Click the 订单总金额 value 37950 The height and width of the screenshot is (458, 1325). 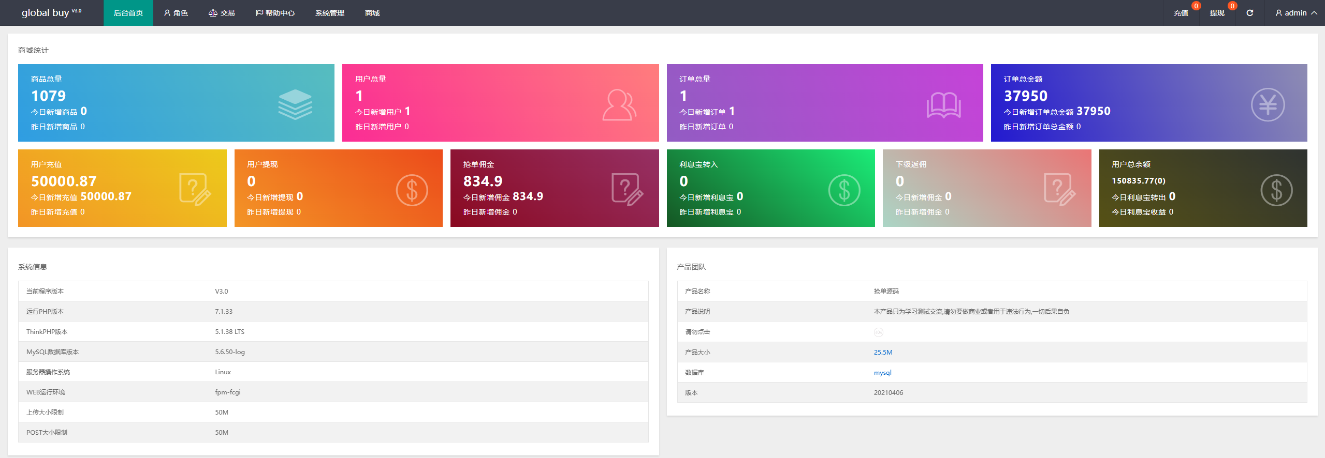[1025, 96]
